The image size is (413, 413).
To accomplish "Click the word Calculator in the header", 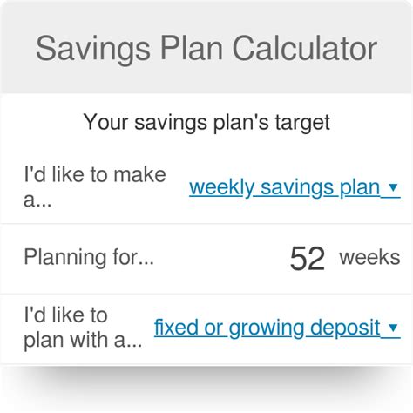I will 305,48.
